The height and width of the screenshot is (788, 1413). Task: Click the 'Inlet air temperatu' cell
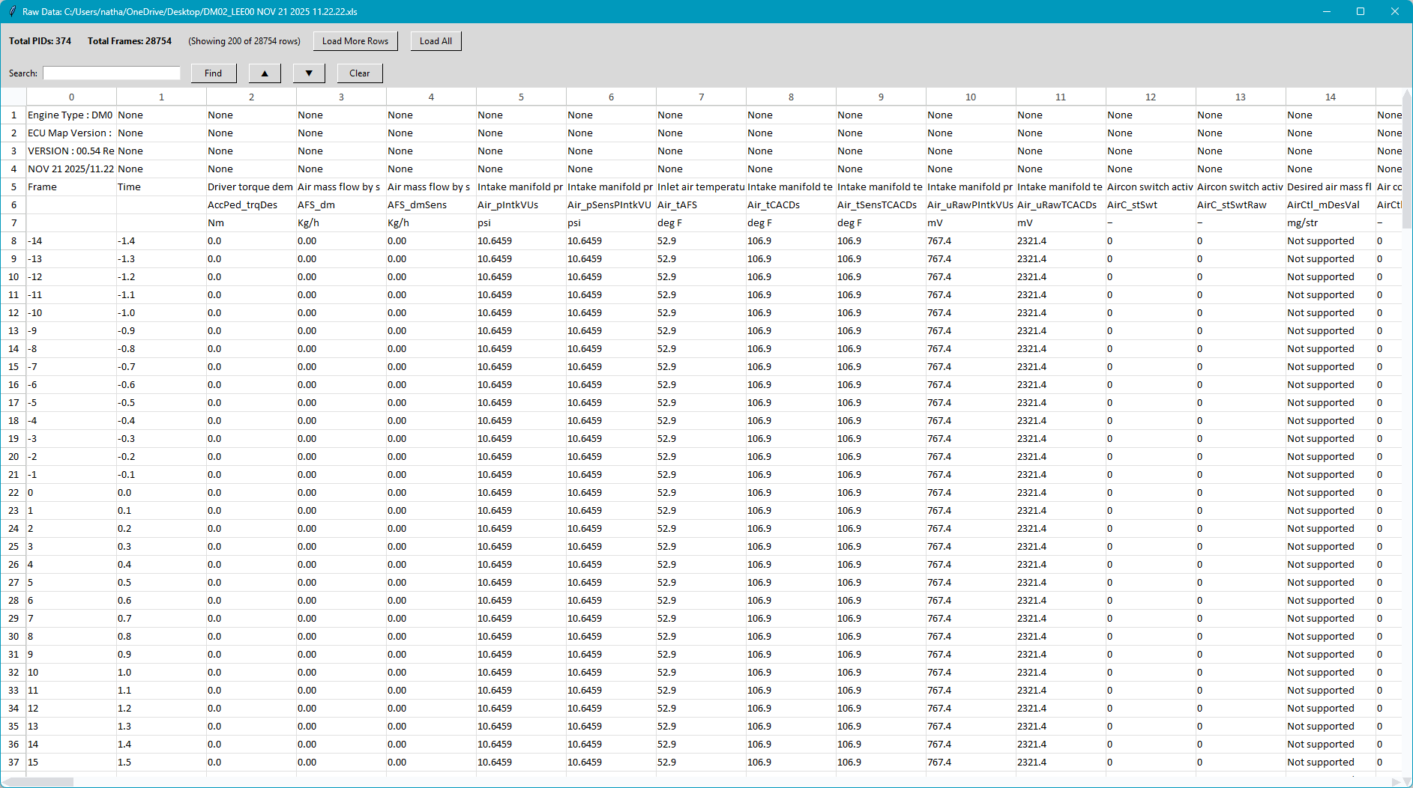[x=701, y=187]
